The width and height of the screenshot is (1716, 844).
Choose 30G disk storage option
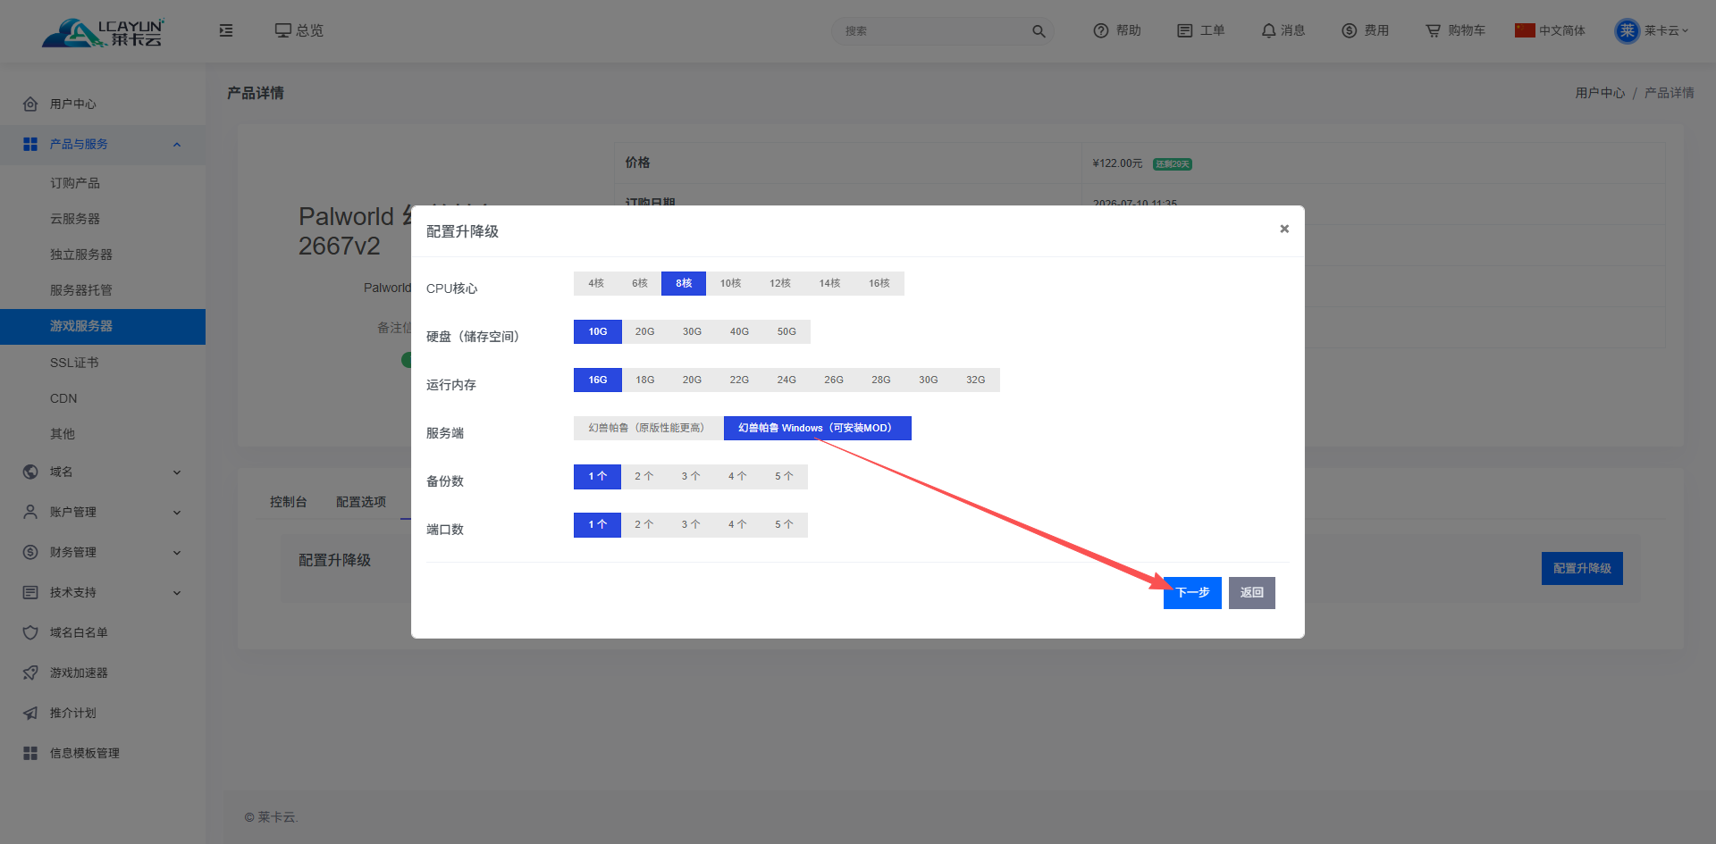click(x=692, y=331)
